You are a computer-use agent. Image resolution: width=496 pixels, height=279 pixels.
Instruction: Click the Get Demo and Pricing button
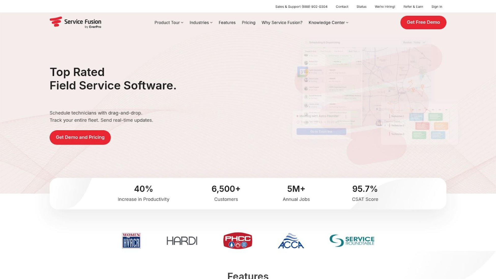tap(80, 137)
